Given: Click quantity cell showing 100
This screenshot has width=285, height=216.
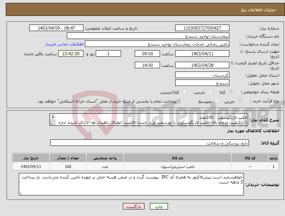Looking at the screenshot, I should click(x=68, y=167).
